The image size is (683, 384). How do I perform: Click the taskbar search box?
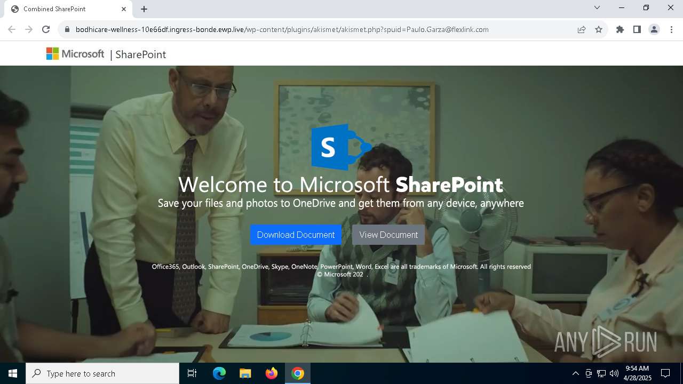click(x=102, y=373)
